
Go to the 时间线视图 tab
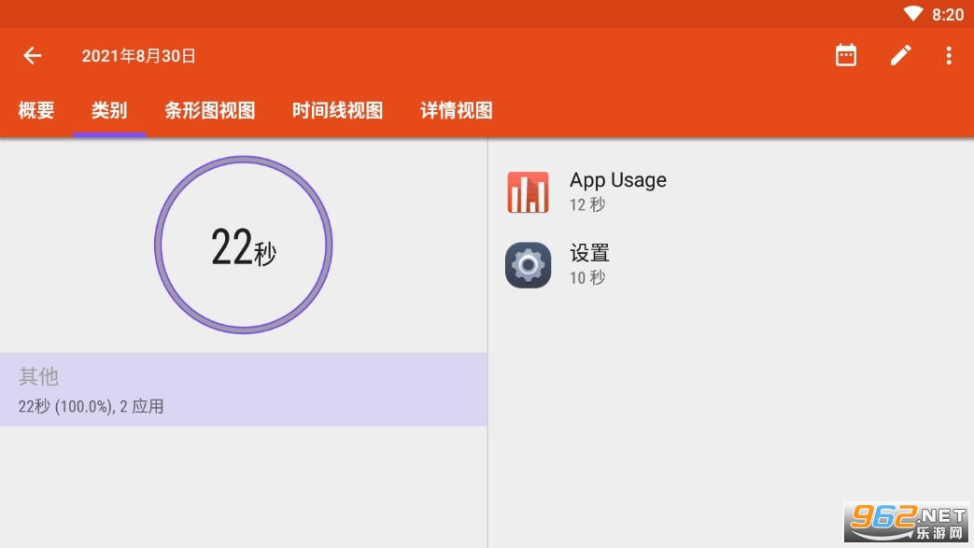[337, 111]
